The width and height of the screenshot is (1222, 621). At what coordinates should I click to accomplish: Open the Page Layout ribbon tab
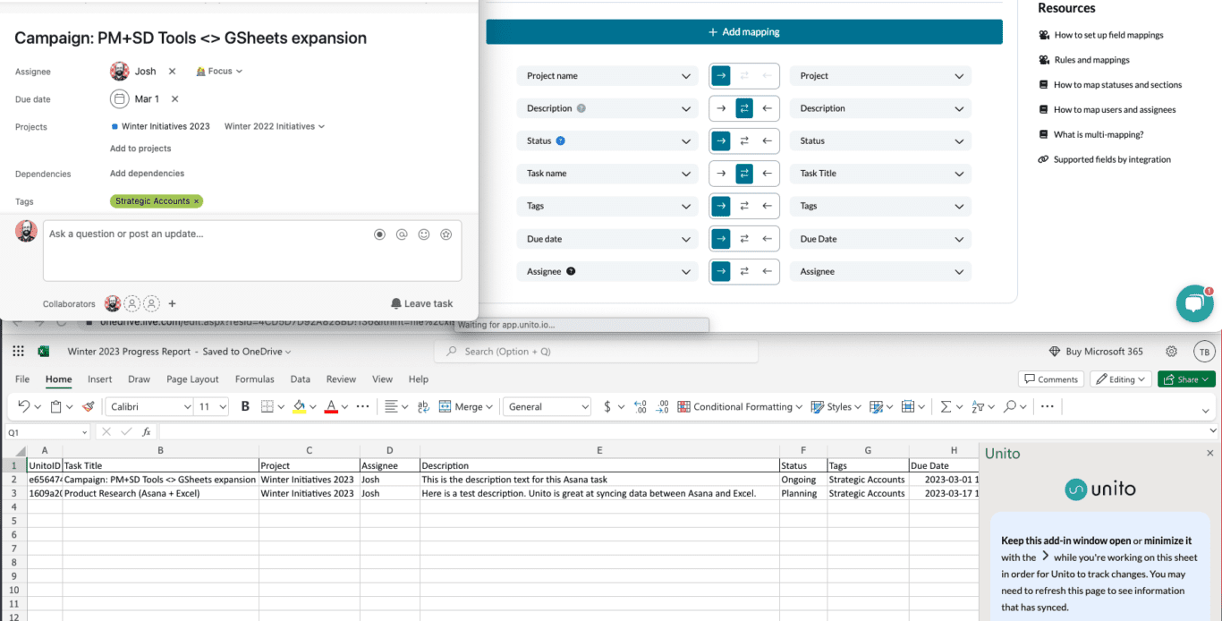tap(192, 379)
